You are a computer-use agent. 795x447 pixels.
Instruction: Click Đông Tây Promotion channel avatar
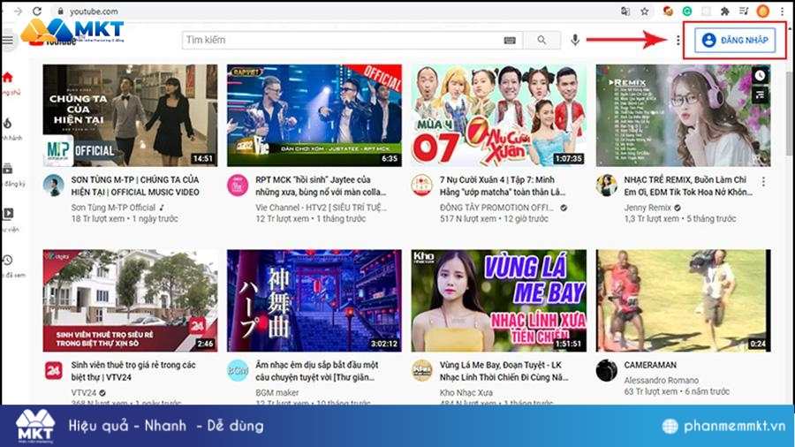(x=422, y=186)
